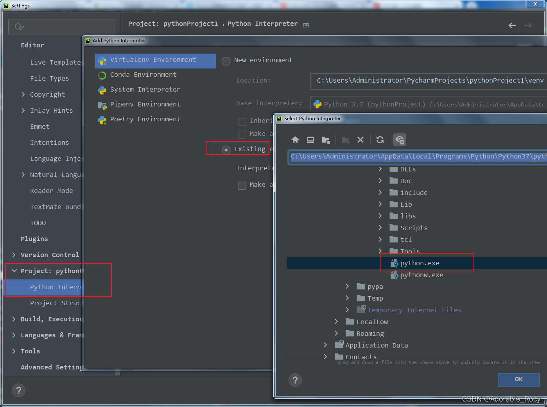547x407 pixels.
Task: Expand the DLLs folder
Action: point(380,169)
